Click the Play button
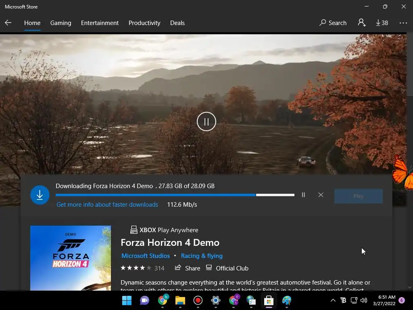 [x=358, y=196]
